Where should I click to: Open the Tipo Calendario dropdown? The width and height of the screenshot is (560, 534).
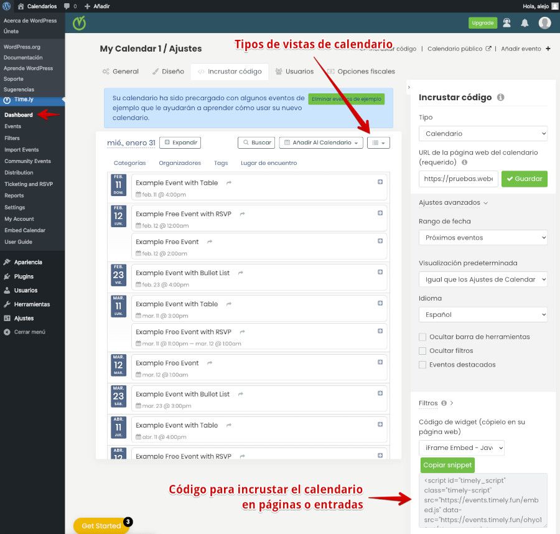click(483, 134)
